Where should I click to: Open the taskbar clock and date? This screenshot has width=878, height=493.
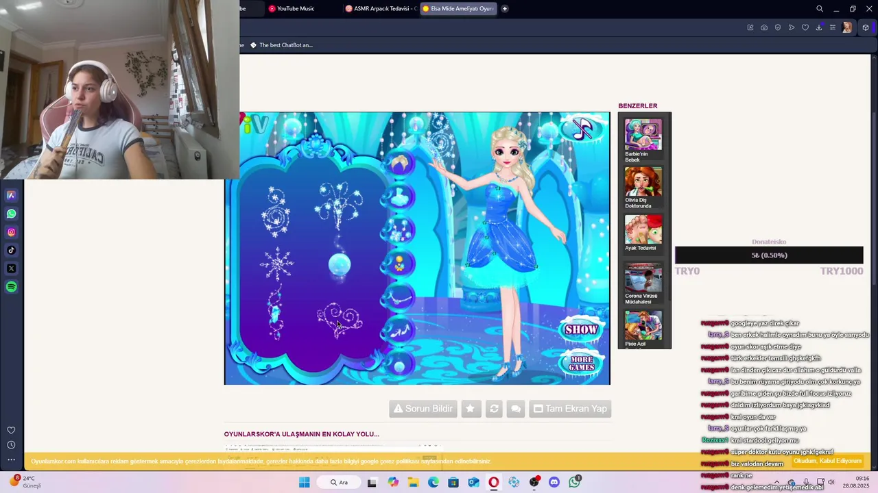(857, 482)
